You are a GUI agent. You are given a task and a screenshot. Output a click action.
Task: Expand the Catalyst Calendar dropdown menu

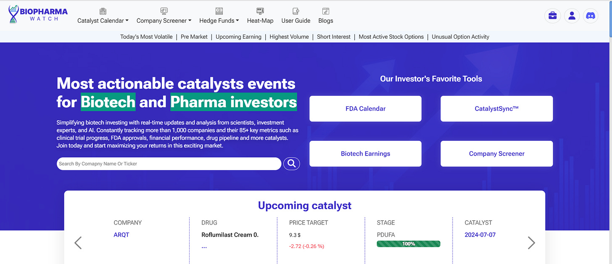pyautogui.click(x=103, y=21)
